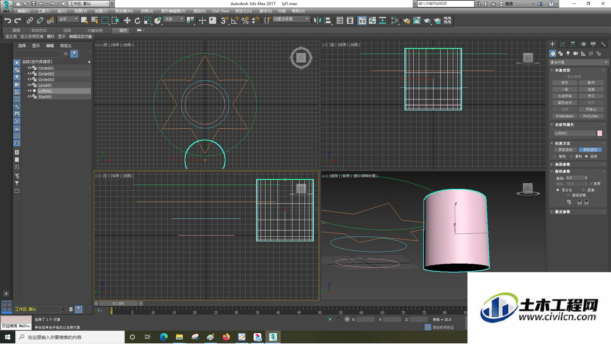Switch to the Modify panel tab
The image size is (611, 344).
tap(563, 44)
